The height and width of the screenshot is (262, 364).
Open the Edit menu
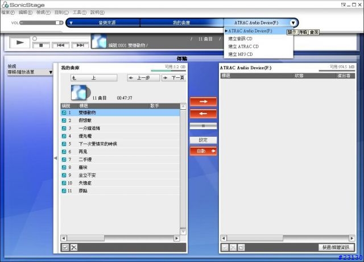[x=26, y=13]
